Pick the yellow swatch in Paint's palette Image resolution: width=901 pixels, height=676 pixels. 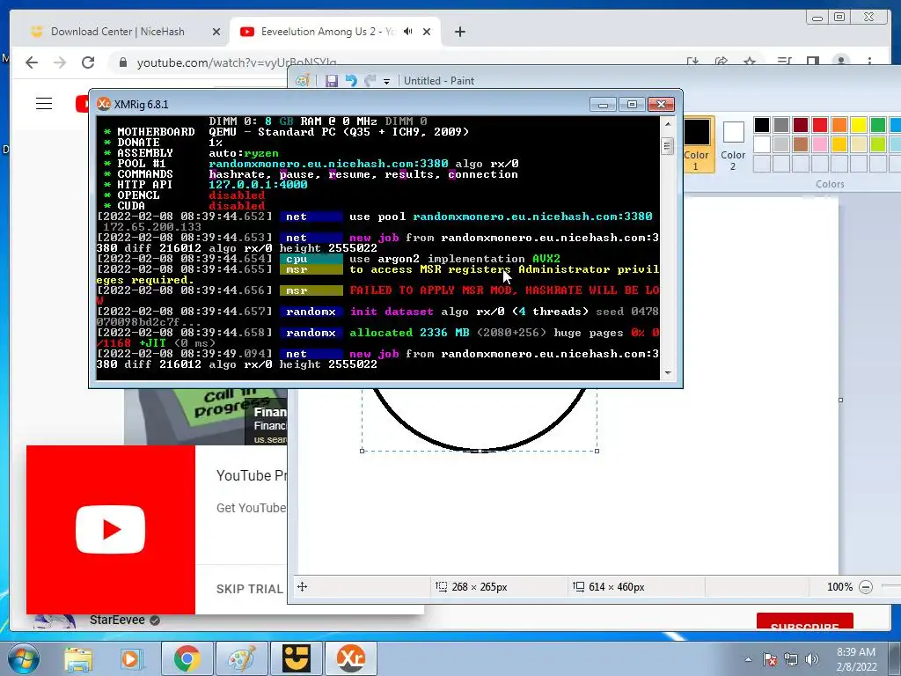coord(859,125)
